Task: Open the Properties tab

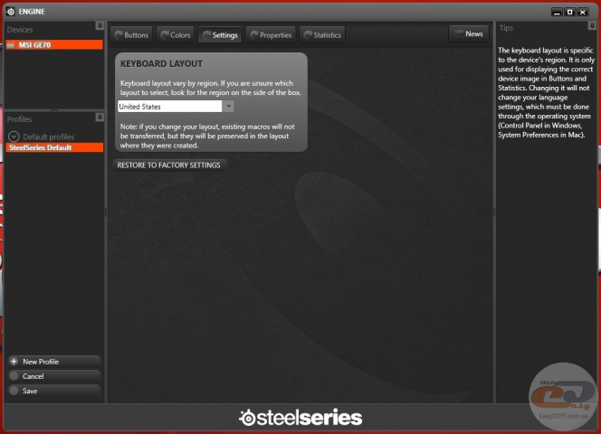Action: point(271,35)
